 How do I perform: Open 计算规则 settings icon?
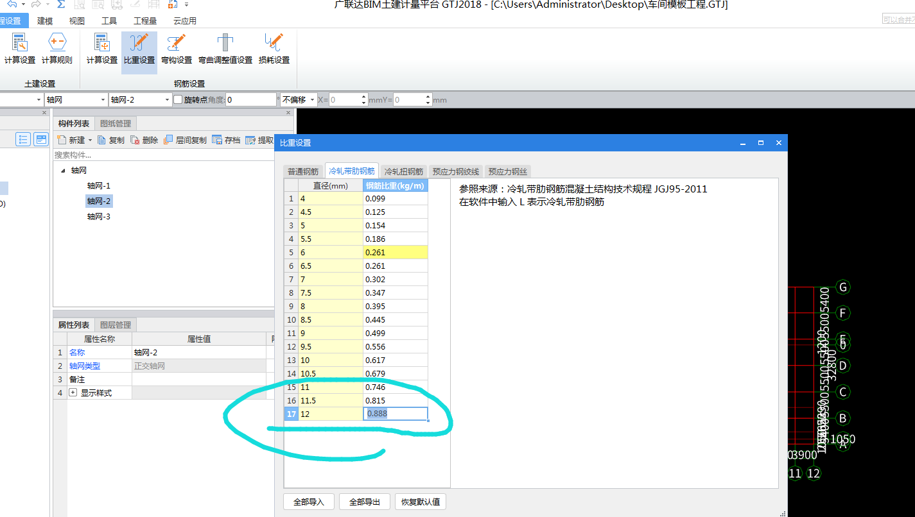[57, 49]
